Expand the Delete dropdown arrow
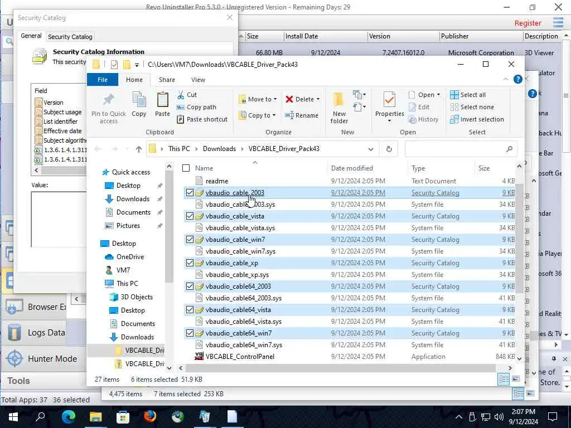Screen dimensions: 571x428 point(318,99)
